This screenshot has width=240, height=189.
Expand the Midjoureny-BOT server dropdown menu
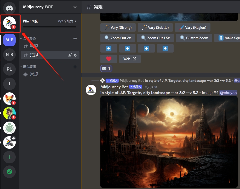[75, 7]
